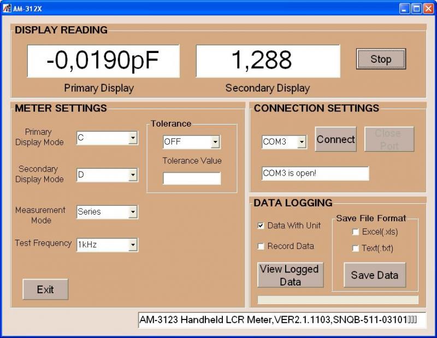Viewport: 437px width, 338px height.
Task: Enable the Record Data checkbox
Action: 261,246
